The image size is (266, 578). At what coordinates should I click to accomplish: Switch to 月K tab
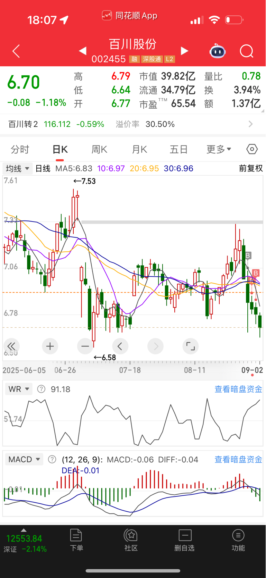click(139, 150)
